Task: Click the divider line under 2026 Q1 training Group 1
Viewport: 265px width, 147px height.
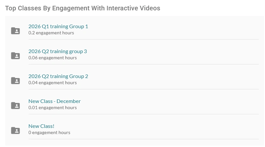Action: (x=143, y=40)
